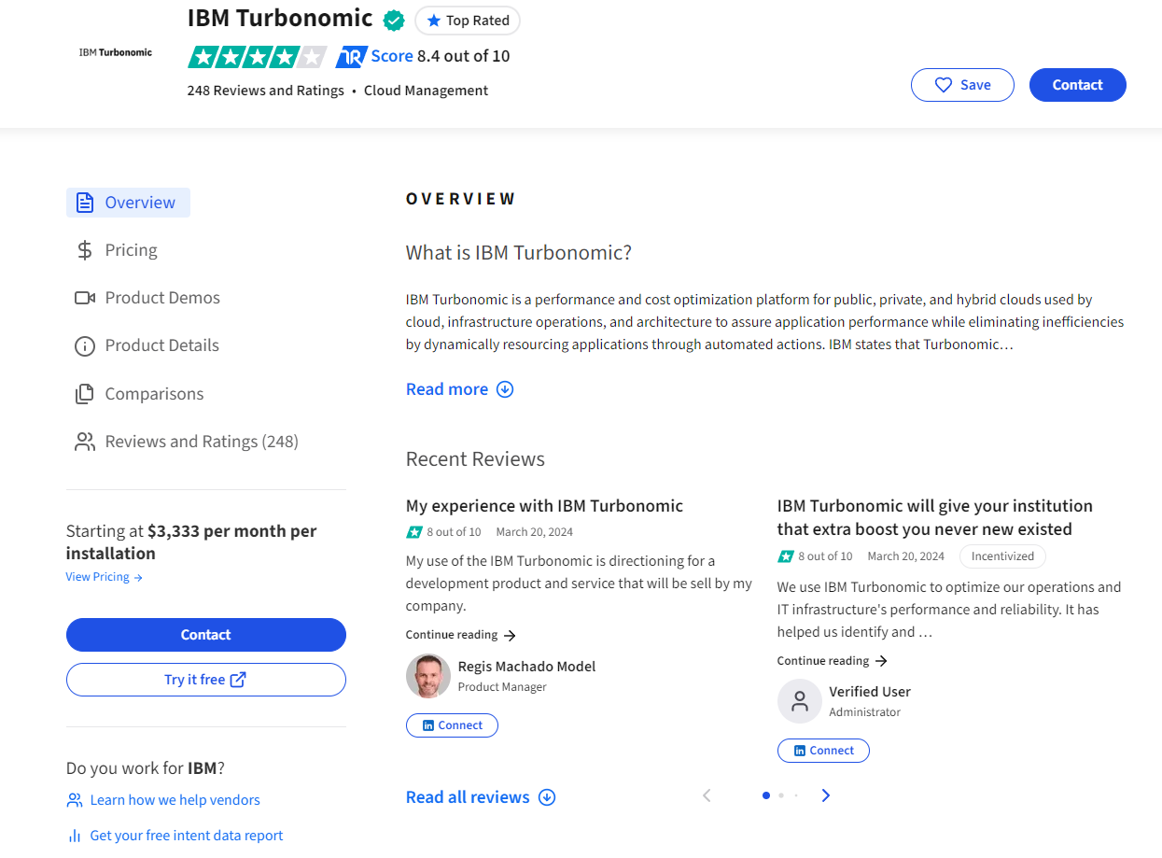
Task: Open review titled IBM Turbonomic will give your institution
Action: (x=935, y=517)
